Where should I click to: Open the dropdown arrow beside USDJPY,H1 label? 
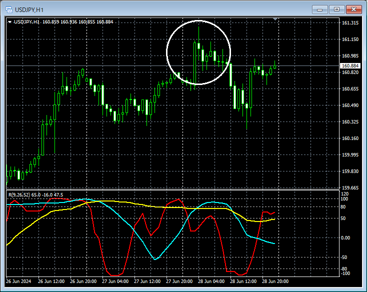tap(9, 22)
